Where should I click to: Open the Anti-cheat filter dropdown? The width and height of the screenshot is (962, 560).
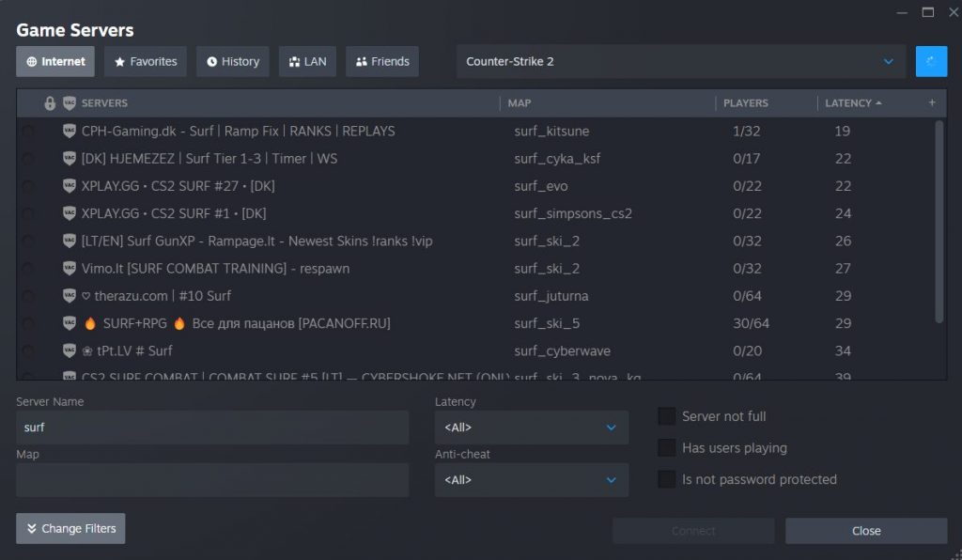point(531,480)
